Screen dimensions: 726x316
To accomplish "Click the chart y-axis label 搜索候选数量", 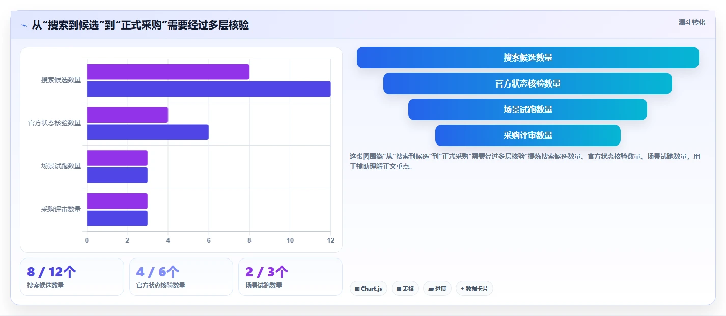I will 61,80.
